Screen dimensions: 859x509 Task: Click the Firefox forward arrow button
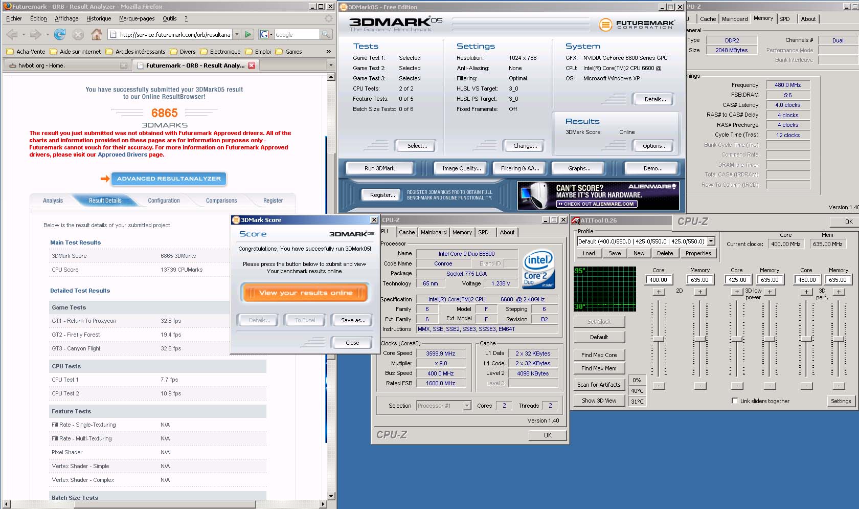pyautogui.click(x=35, y=35)
